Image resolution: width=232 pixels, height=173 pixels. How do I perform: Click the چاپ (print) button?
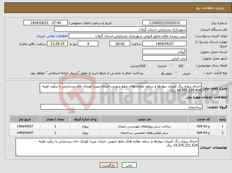tap(129, 165)
